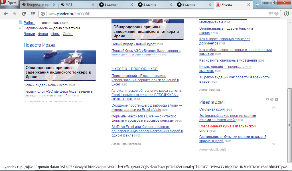
Task: Open Купить онлайн — проиграть или выиграть link
Action: pos(225,69)
